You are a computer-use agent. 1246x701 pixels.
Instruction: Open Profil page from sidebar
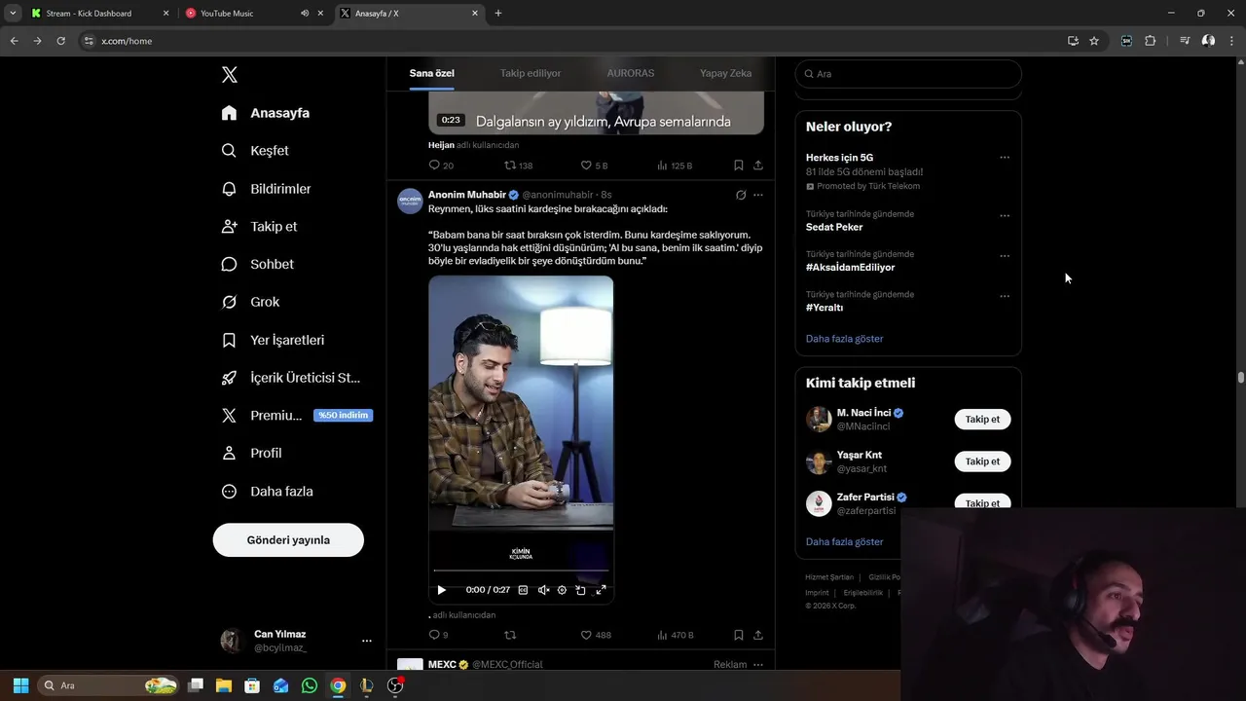coord(251,453)
